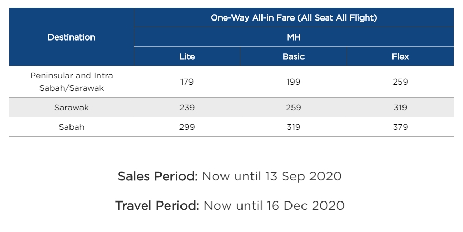This screenshot has width=463, height=232.
Task: Select the MH airline header cell
Action: click(x=294, y=37)
